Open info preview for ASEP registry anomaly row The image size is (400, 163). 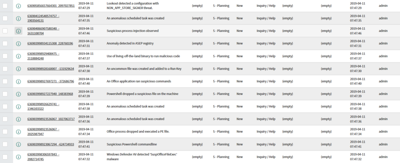click(x=18, y=44)
